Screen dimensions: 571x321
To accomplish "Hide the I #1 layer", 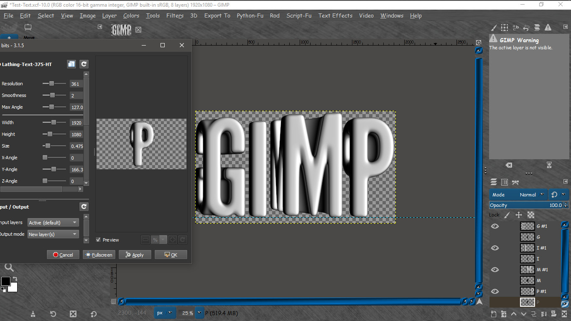I will [495, 248].
